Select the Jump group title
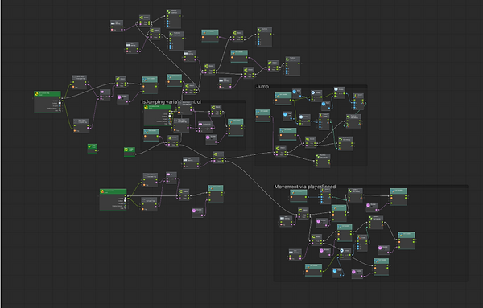The height and width of the screenshot is (308, 483). [262, 87]
